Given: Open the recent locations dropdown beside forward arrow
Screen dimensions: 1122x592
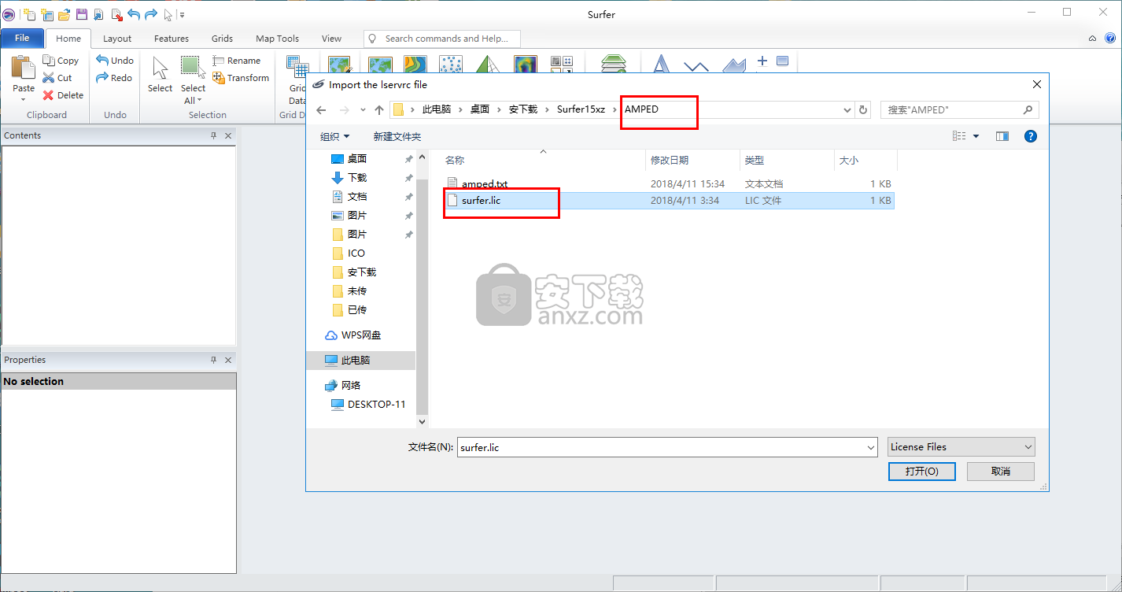Looking at the screenshot, I should (x=363, y=110).
